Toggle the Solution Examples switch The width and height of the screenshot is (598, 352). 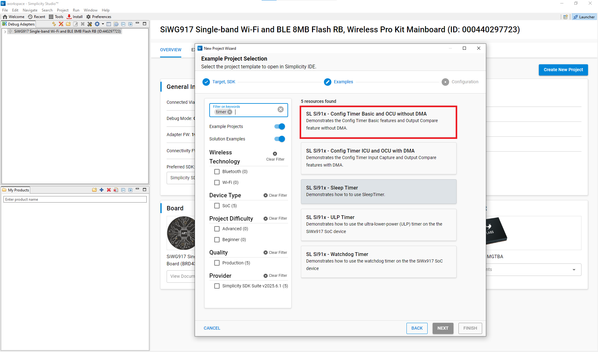coord(280,139)
